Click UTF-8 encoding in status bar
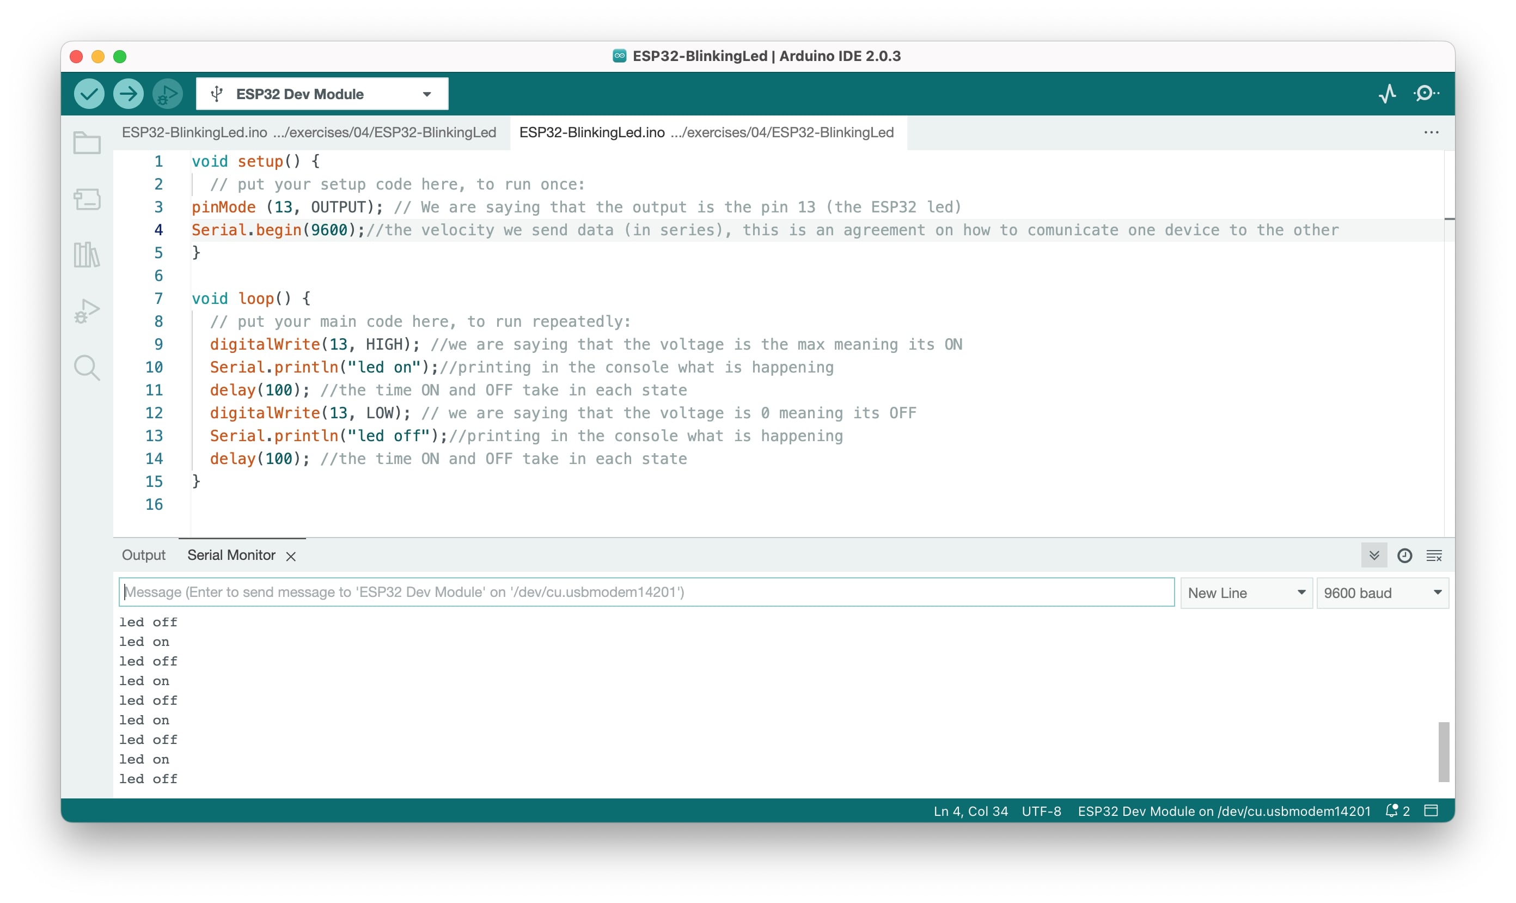The image size is (1516, 903). click(x=1042, y=810)
